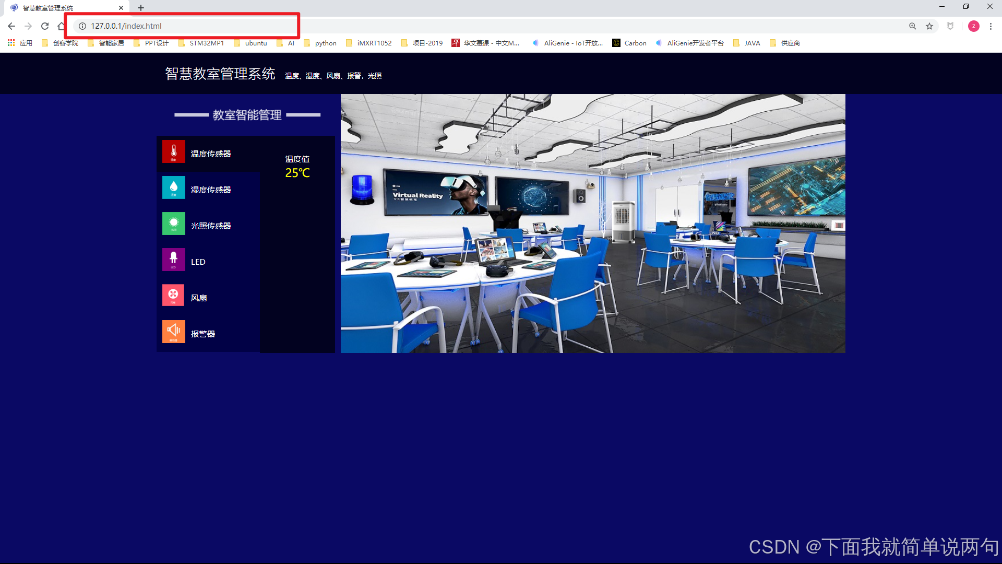Click the orange alarm speaker icon
Image resolution: width=1002 pixels, height=564 pixels.
coord(173,332)
